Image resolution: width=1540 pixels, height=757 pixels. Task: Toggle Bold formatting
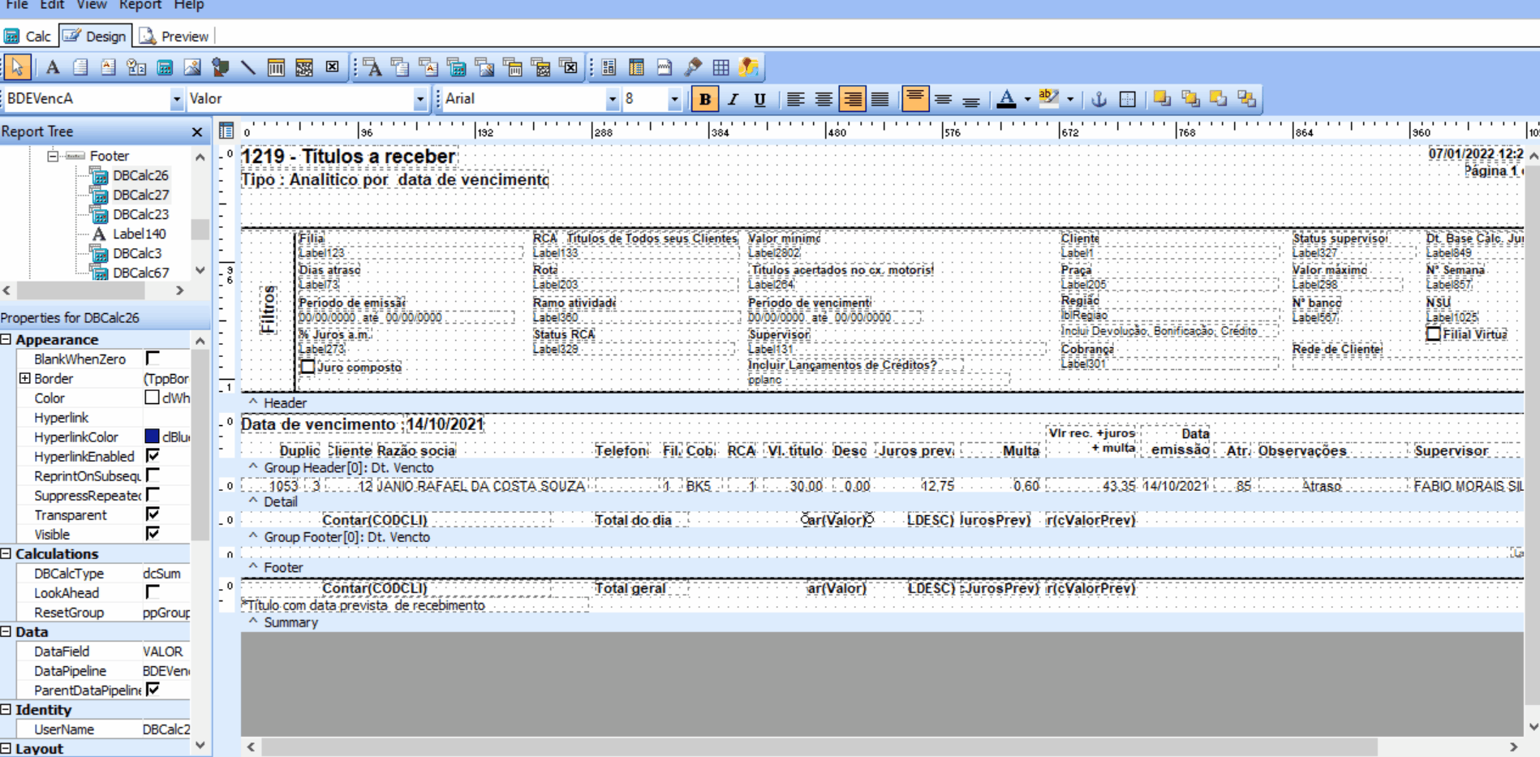(x=704, y=99)
